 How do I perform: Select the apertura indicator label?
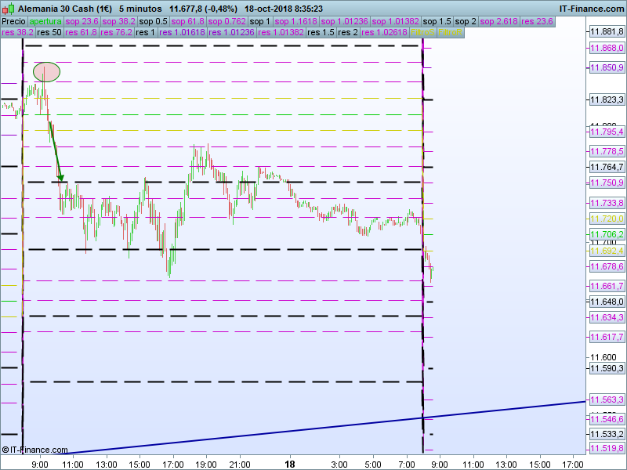45,21
